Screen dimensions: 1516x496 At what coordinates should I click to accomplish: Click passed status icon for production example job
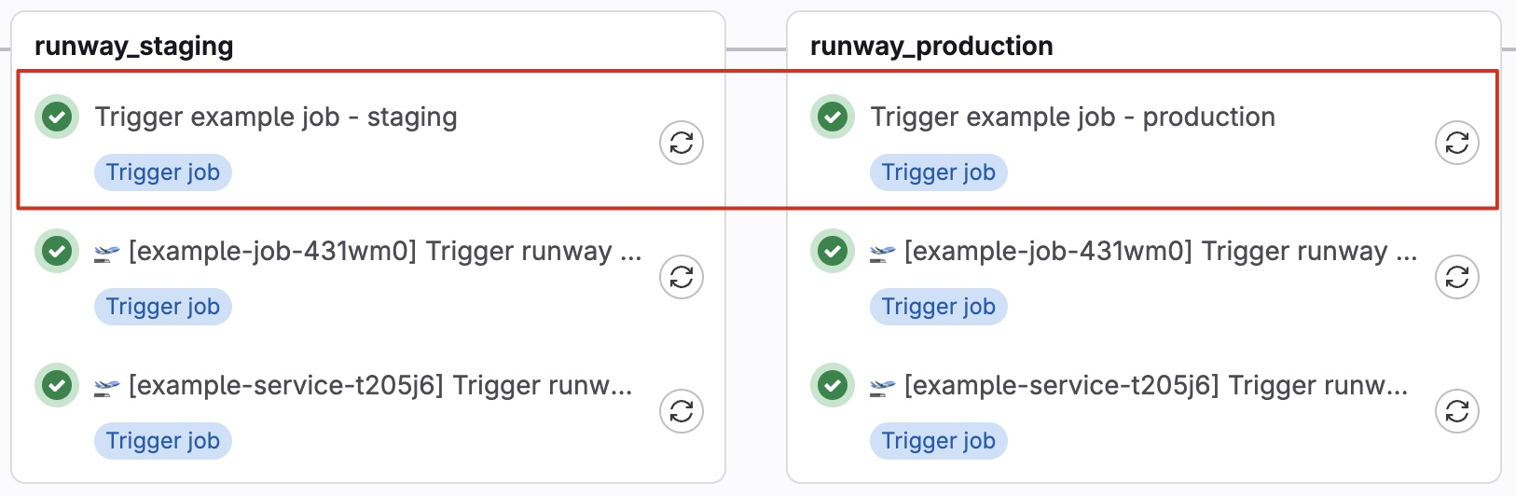(833, 117)
